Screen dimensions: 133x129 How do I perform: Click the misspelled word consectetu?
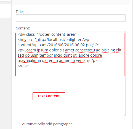click(85, 50)
